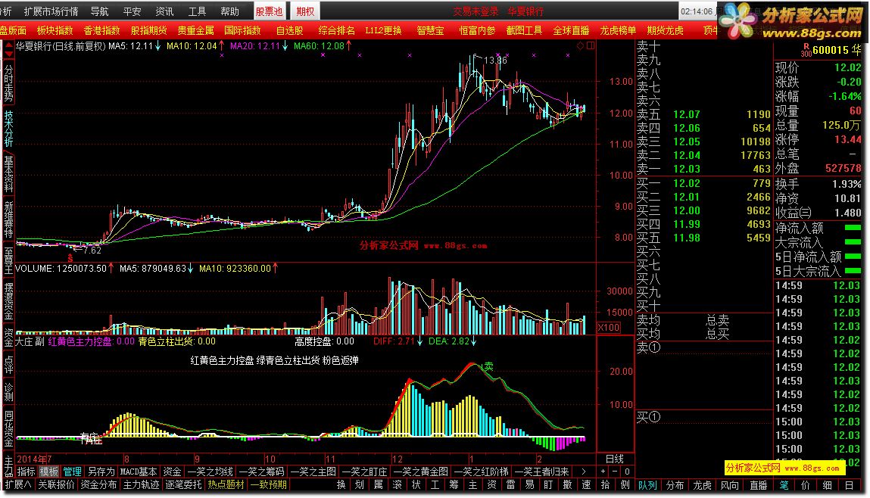This screenshot has width=870, height=498.
Task: Click the 另存为 save-as button
Action: [101, 472]
